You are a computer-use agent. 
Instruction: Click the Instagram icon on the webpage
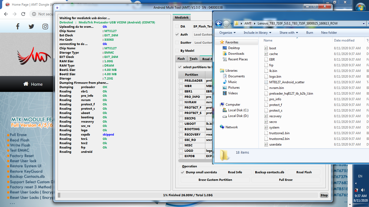pyautogui.click(x=45, y=26)
